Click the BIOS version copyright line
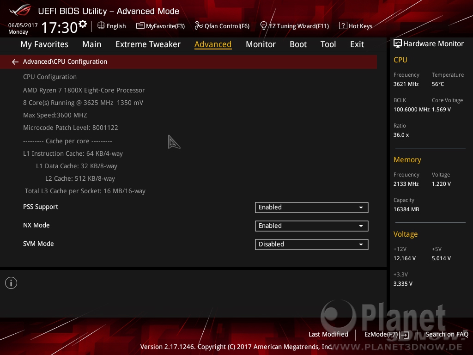This screenshot has height=355, width=473. pyautogui.click(x=236, y=347)
